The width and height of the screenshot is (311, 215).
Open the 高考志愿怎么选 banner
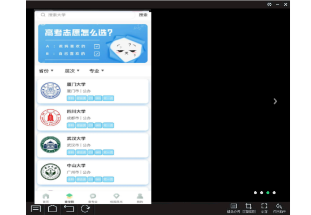click(93, 43)
